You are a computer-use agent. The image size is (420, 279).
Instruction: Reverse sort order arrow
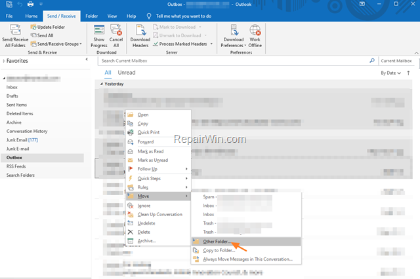pos(408,73)
